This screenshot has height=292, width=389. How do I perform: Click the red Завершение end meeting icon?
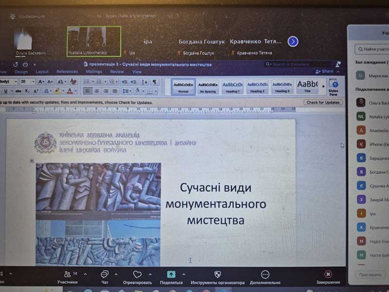[x=328, y=274]
